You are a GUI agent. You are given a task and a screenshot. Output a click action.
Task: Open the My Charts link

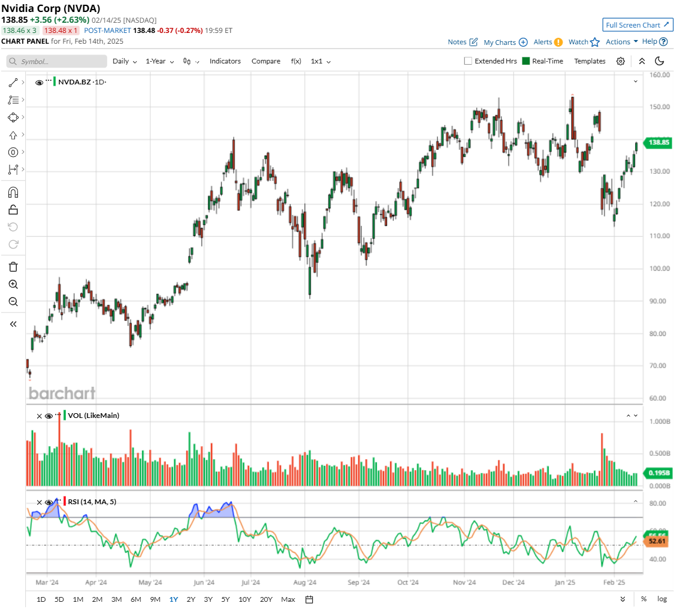(500, 43)
